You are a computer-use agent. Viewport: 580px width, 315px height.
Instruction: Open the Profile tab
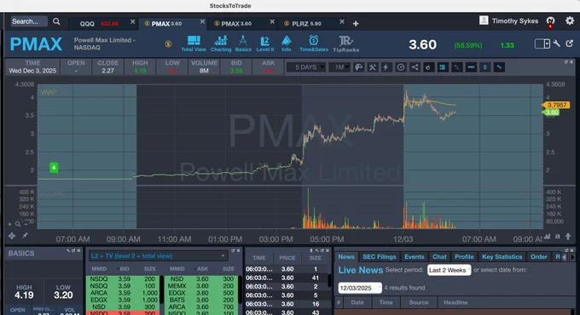(464, 256)
